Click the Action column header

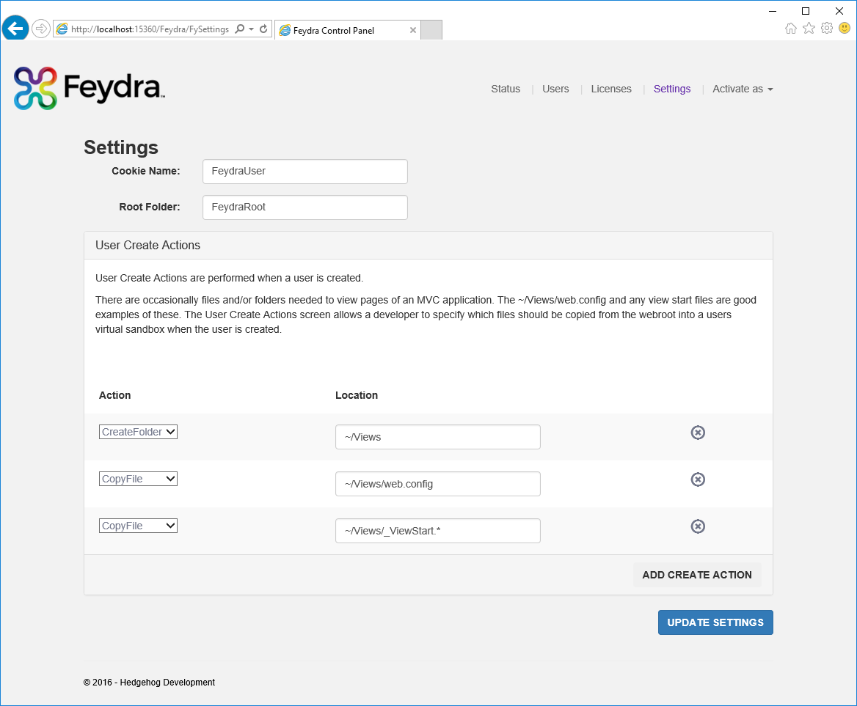pyautogui.click(x=114, y=395)
